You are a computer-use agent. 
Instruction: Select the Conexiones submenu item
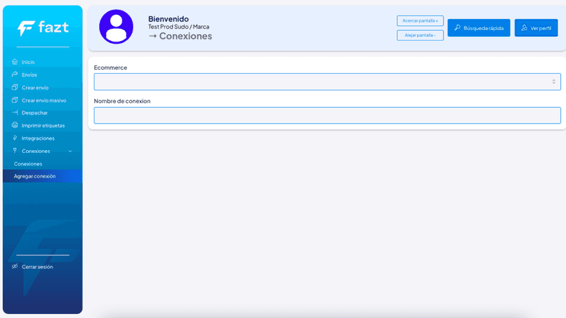28,164
